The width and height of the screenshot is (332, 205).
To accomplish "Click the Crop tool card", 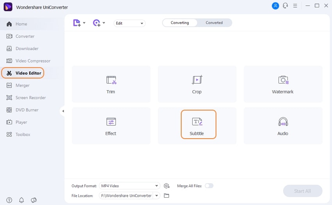I will coord(197,84).
